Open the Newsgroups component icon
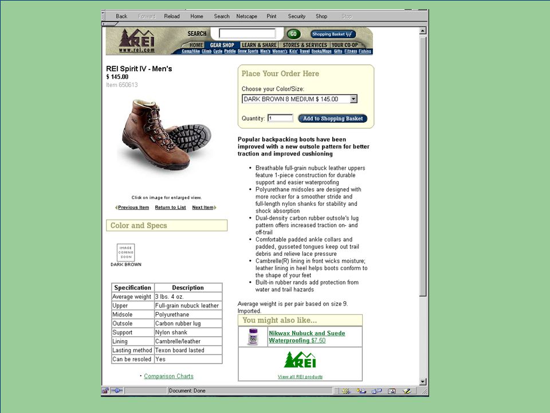 point(376,391)
